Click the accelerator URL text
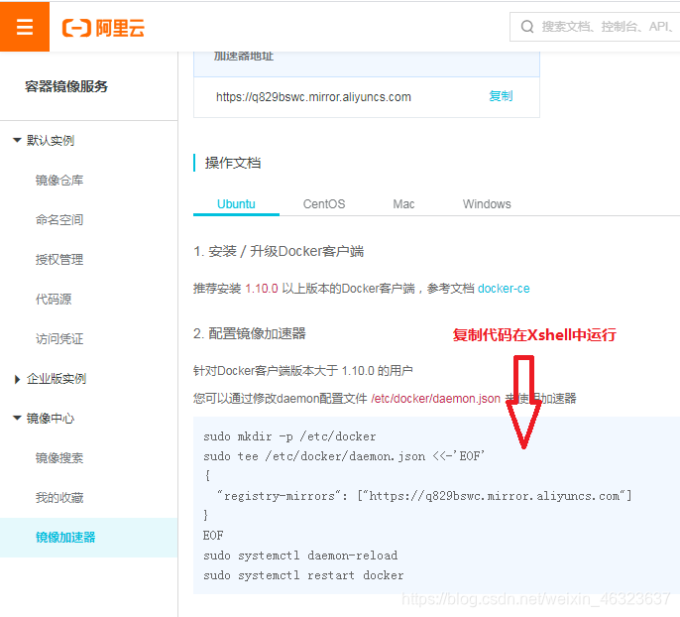This screenshot has width=680, height=617. [x=313, y=97]
